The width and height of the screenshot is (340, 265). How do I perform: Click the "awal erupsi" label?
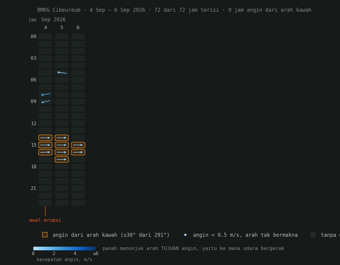click(45, 220)
